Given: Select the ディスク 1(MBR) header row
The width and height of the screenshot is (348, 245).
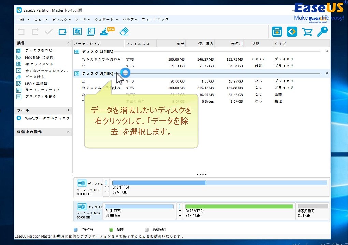Looking at the screenshot, I should pos(201,52).
